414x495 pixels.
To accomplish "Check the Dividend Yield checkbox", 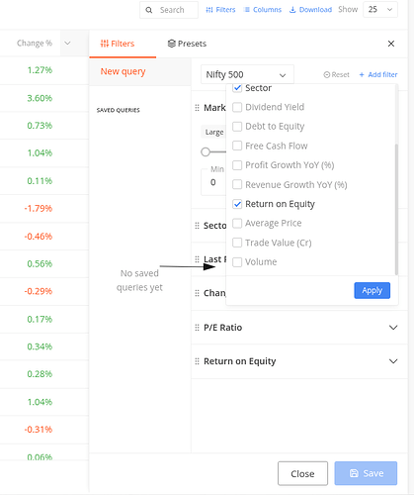I will [237, 107].
